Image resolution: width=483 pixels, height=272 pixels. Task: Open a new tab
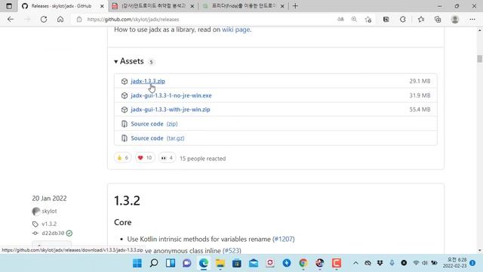295,6
